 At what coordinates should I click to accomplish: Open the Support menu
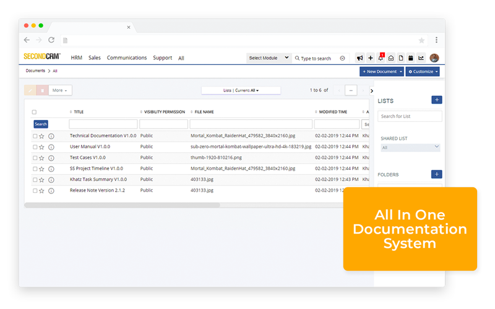163,57
